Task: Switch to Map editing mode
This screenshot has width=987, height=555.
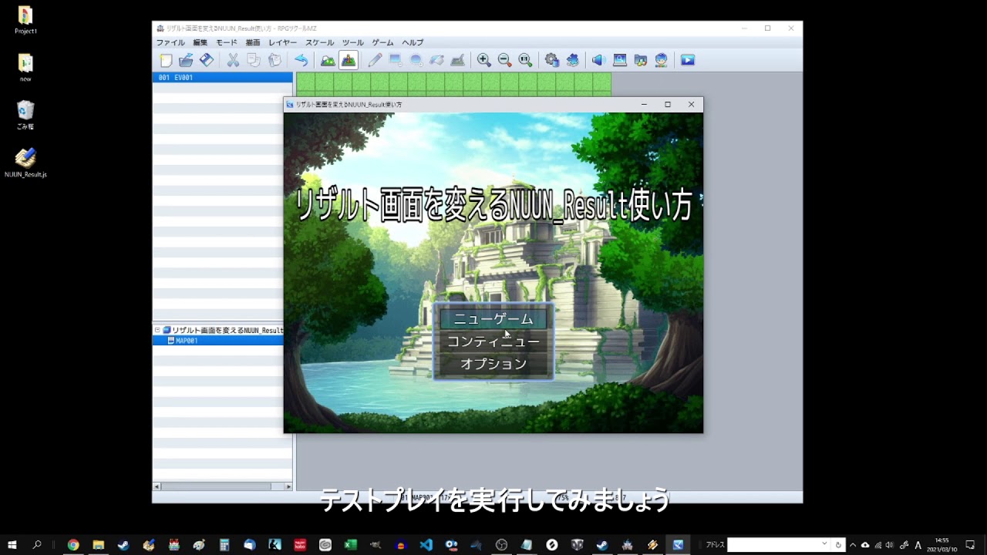Action: coord(327,59)
